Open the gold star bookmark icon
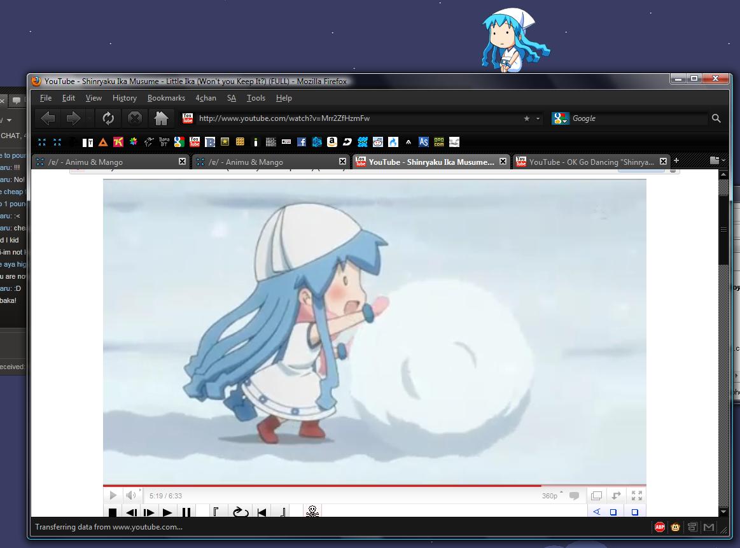 (x=225, y=142)
